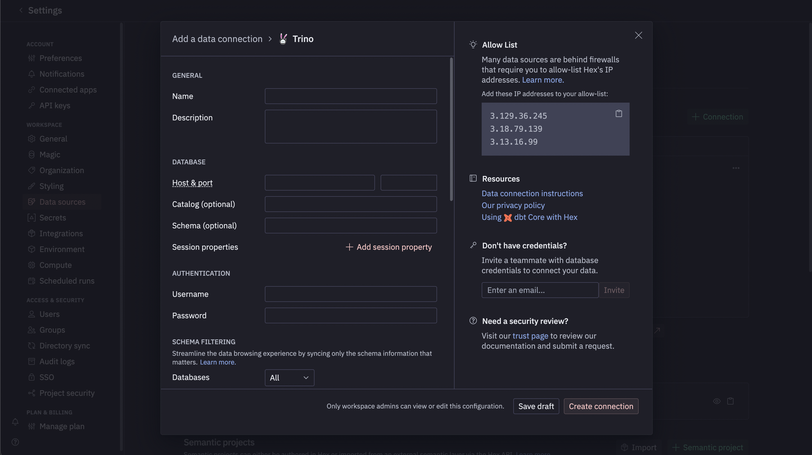Focus the Name input field
812x455 pixels.
(351, 96)
